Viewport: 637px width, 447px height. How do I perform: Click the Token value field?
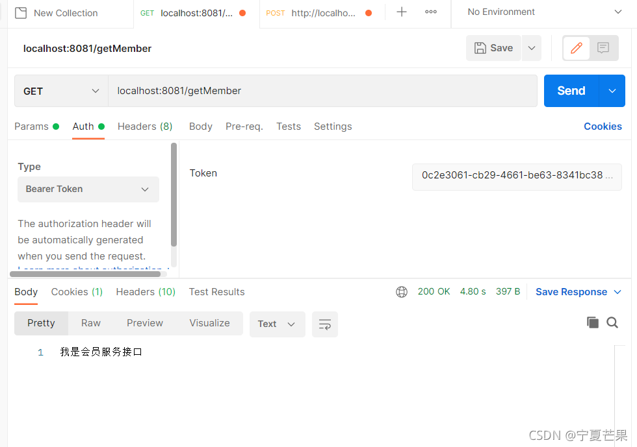[517, 177]
